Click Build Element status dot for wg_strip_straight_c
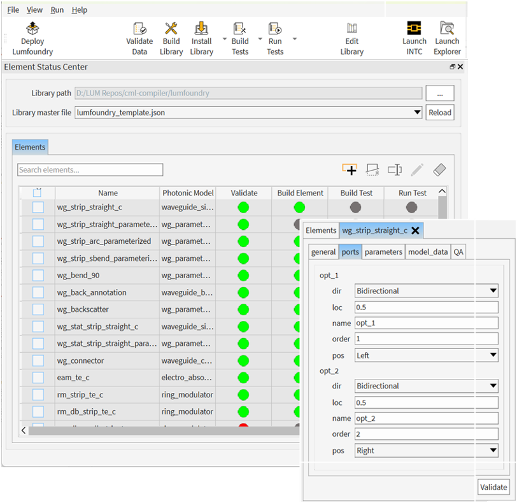 (299, 208)
